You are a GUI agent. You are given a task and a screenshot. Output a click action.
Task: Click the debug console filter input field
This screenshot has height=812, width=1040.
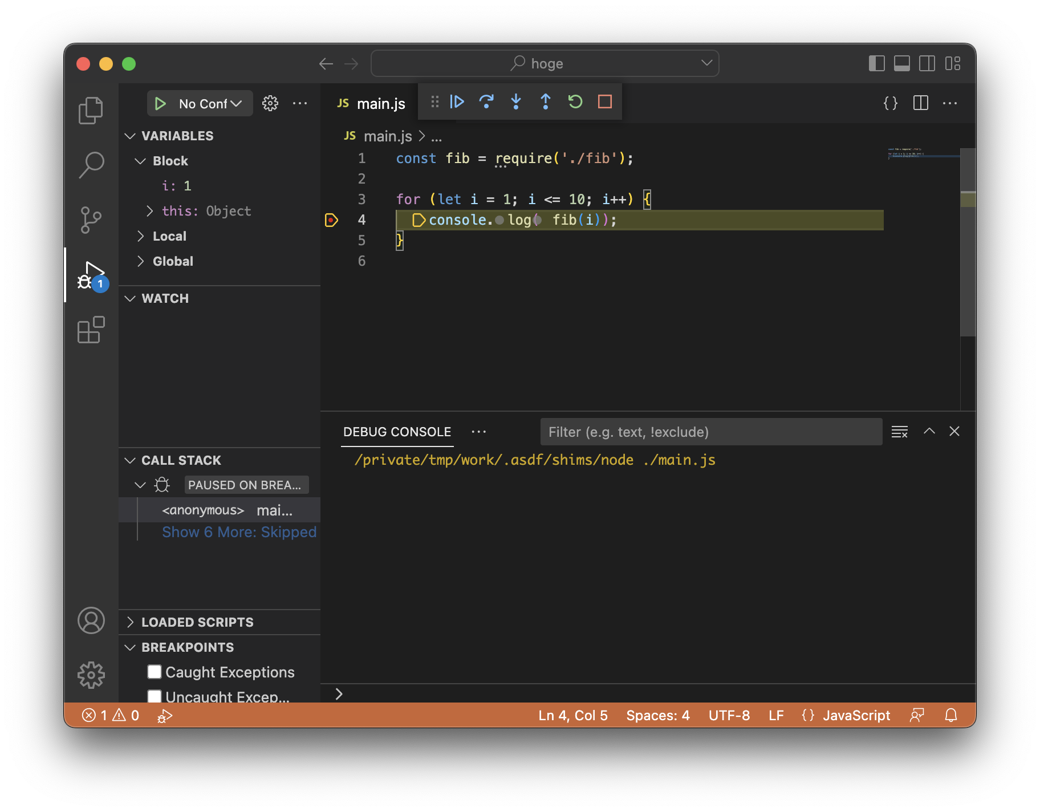710,432
